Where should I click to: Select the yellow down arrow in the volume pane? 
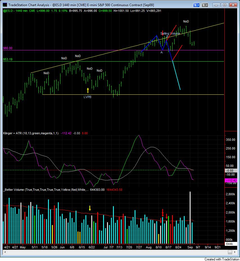pyautogui.click(x=90, y=208)
